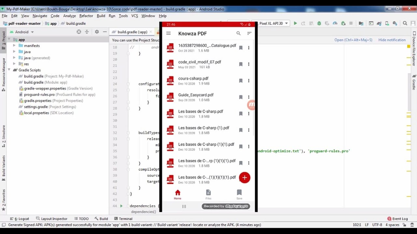Open more options for cours-csharp.pdf
The image size is (417, 234).
249,81
